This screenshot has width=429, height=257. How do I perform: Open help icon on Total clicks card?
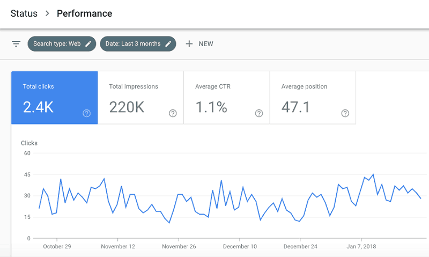click(86, 113)
